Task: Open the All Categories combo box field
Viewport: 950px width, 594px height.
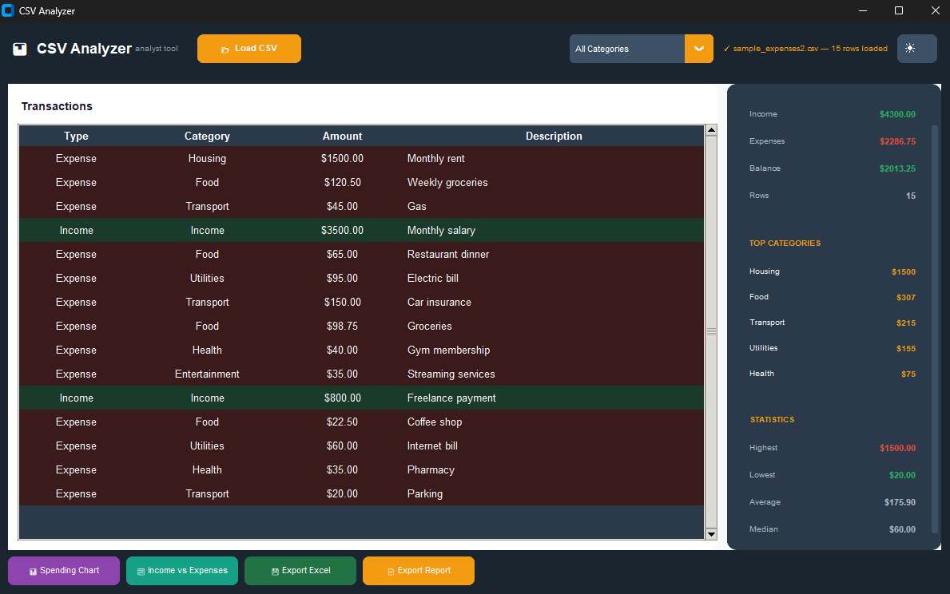Action: 627,49
